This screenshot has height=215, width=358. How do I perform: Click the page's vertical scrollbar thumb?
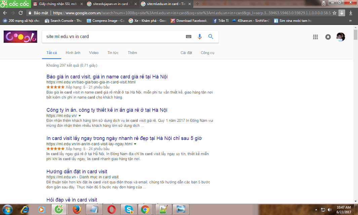click(x=356, y=34)
